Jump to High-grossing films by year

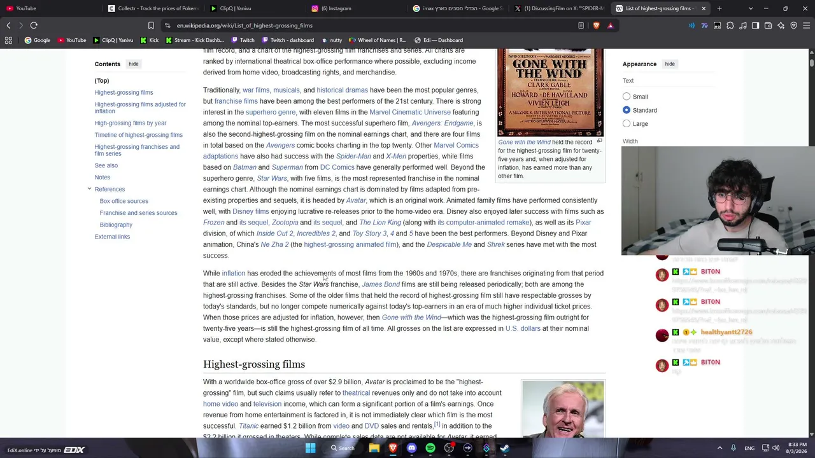(x=131, y=123)
